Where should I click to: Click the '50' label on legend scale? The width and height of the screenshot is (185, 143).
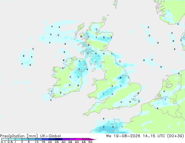pyautogui.click(x=90, y=142)
